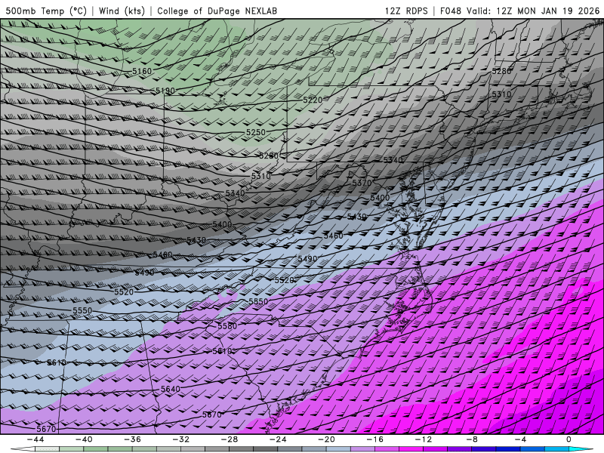Click the 5580 height contour label
604x453 pixels.
[227, 326]
